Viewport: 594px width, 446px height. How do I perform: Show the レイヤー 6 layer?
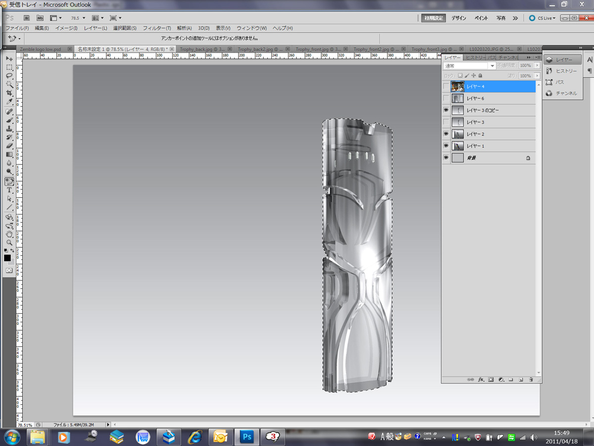(x=446, y=98)
